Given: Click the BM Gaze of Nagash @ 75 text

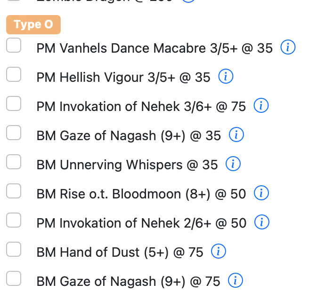Looking at the screenshot, I should tap(128, 282).
